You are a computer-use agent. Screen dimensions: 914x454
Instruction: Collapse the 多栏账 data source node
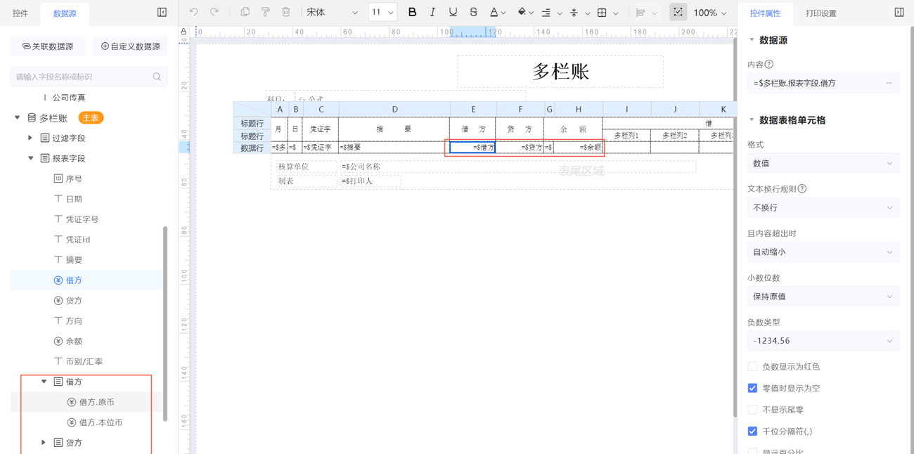coord(18,118)
